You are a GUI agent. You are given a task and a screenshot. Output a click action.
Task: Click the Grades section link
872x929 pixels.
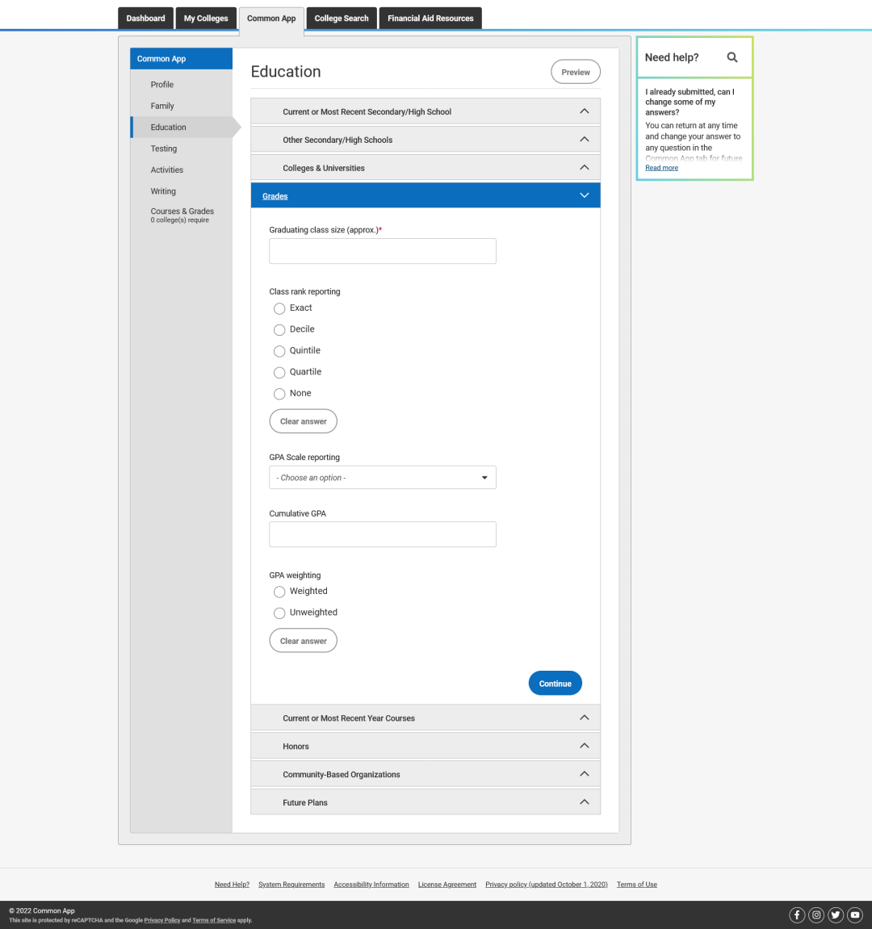275,196
